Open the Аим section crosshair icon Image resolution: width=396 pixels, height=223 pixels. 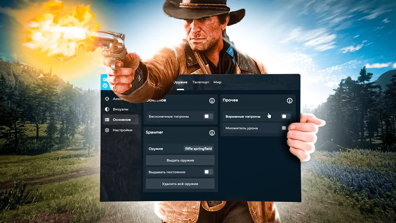(x=107, y=99)
